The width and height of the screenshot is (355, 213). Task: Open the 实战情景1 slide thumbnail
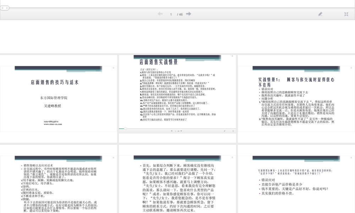296,99
